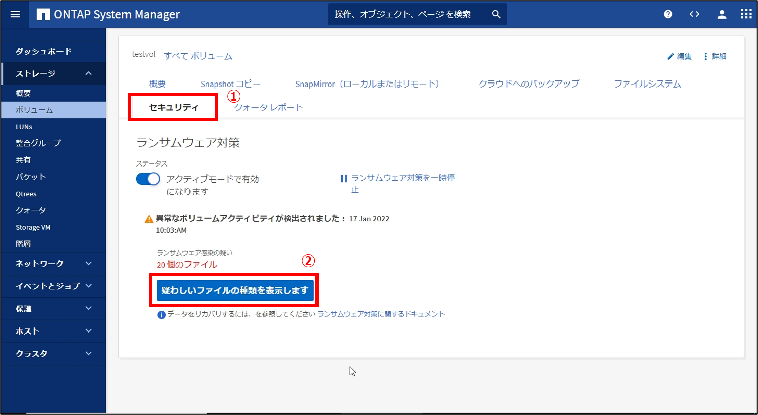758x415 pixels.
Task: Expand the 保護 section
Action: coord(89,308)
